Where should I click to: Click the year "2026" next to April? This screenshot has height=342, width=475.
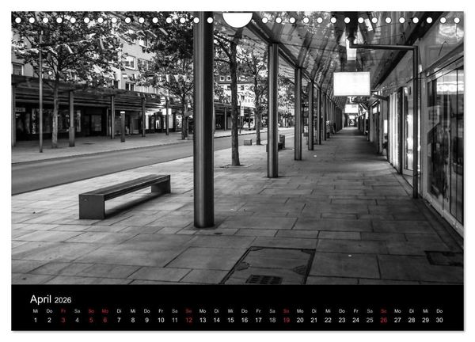(63, 300)
